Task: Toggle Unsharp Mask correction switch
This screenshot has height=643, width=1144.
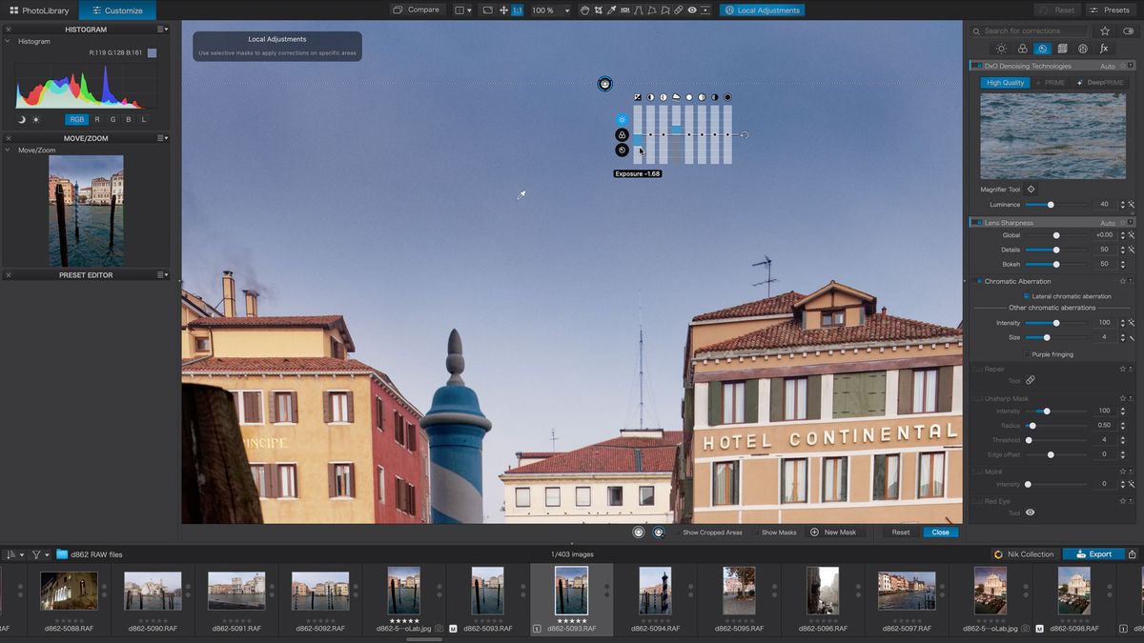Action: coord(977,398)
